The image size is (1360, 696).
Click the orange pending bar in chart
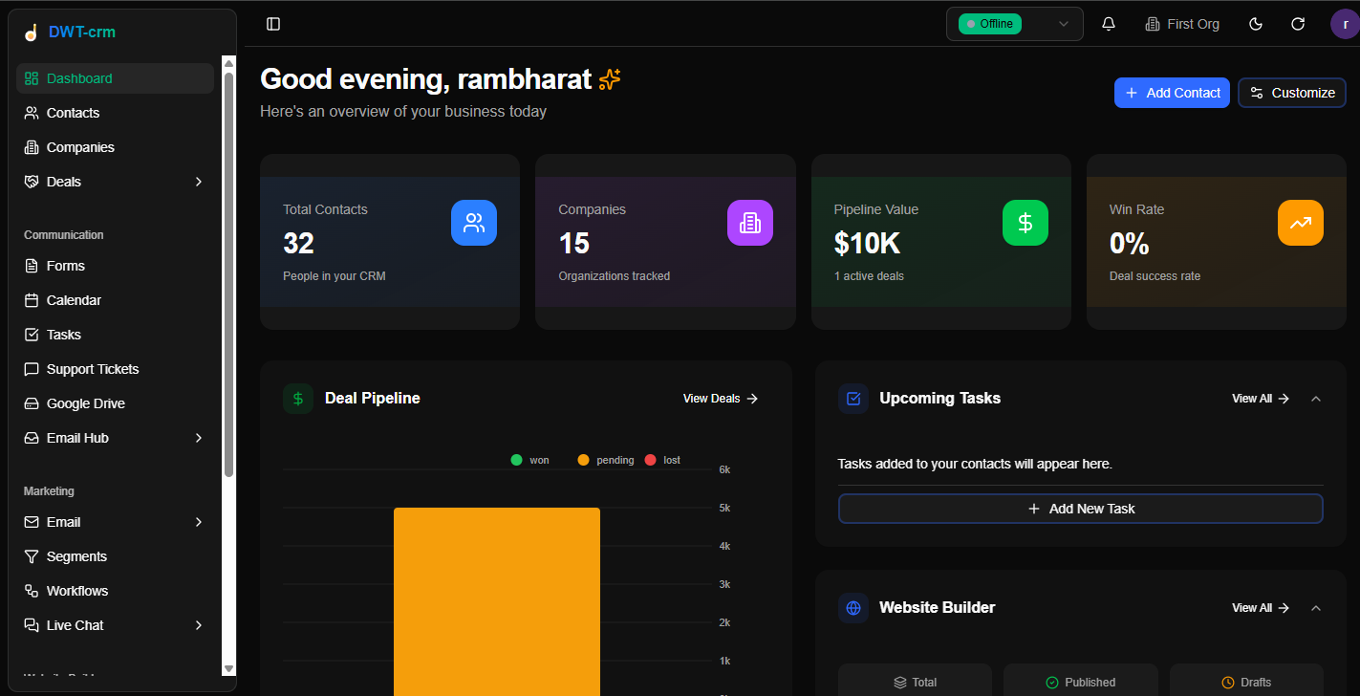(497, 601)
